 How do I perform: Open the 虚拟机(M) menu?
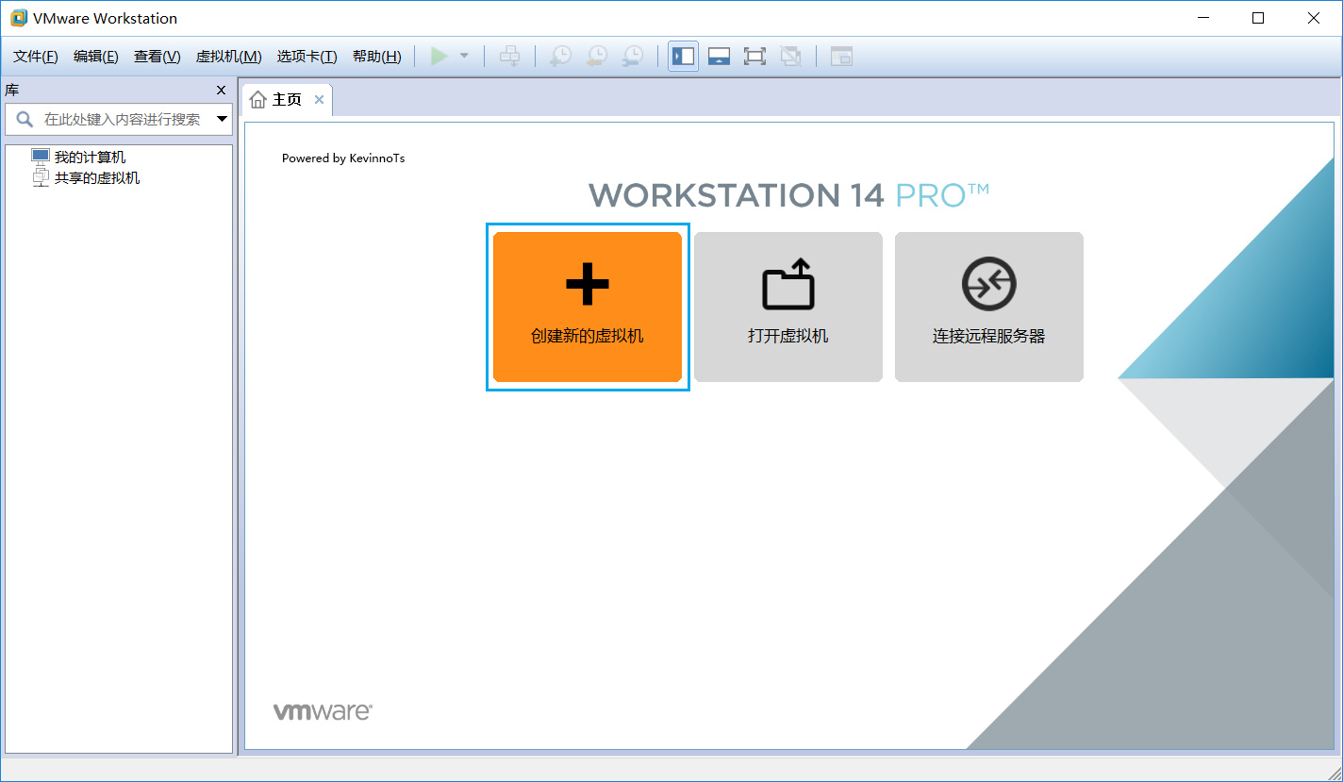click(x=228, y=57)
